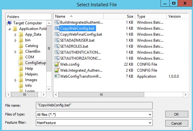The height and width of the screenshot is (131, 193).
Task: Click the folder tree vertical scrollbar
Action: 49,48
